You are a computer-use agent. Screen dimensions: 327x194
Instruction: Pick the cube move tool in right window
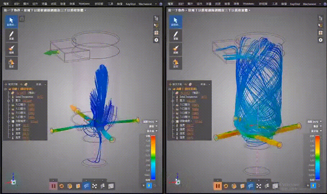pyautogui.click(x=175, y=63)
